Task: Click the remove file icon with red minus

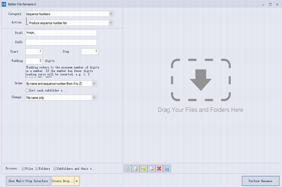Action: (151, 169)
